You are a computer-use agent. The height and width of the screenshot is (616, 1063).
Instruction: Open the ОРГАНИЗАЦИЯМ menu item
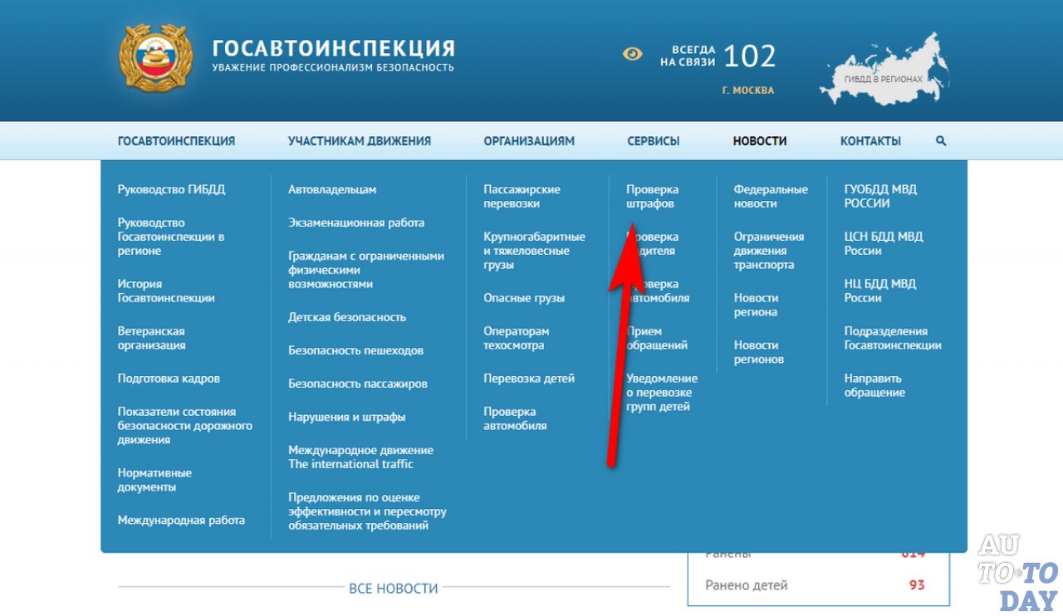[x=529, y=141]
